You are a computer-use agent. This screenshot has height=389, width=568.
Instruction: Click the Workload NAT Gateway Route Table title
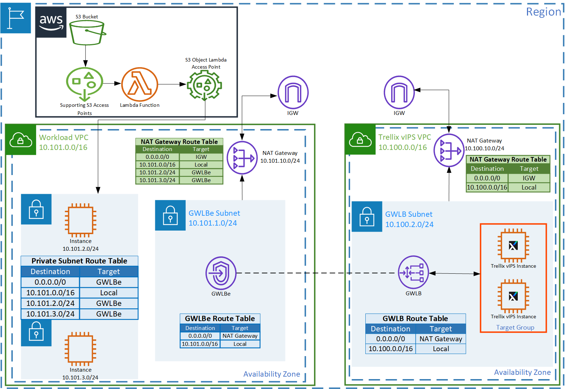179,142
